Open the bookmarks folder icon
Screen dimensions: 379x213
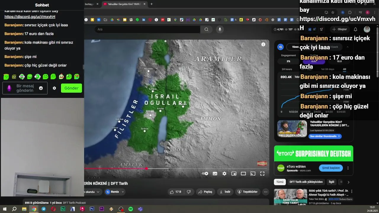click(105, 20)
